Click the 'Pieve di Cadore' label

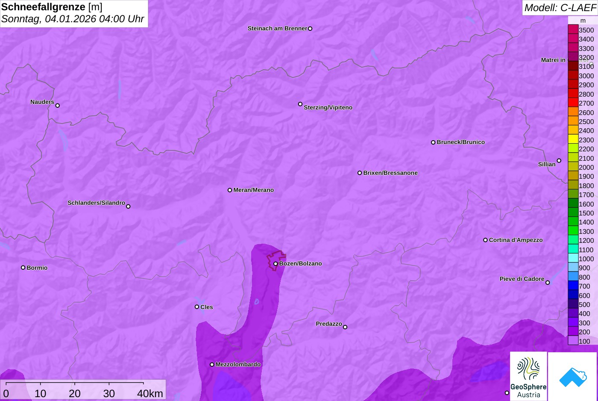point(522,279)
